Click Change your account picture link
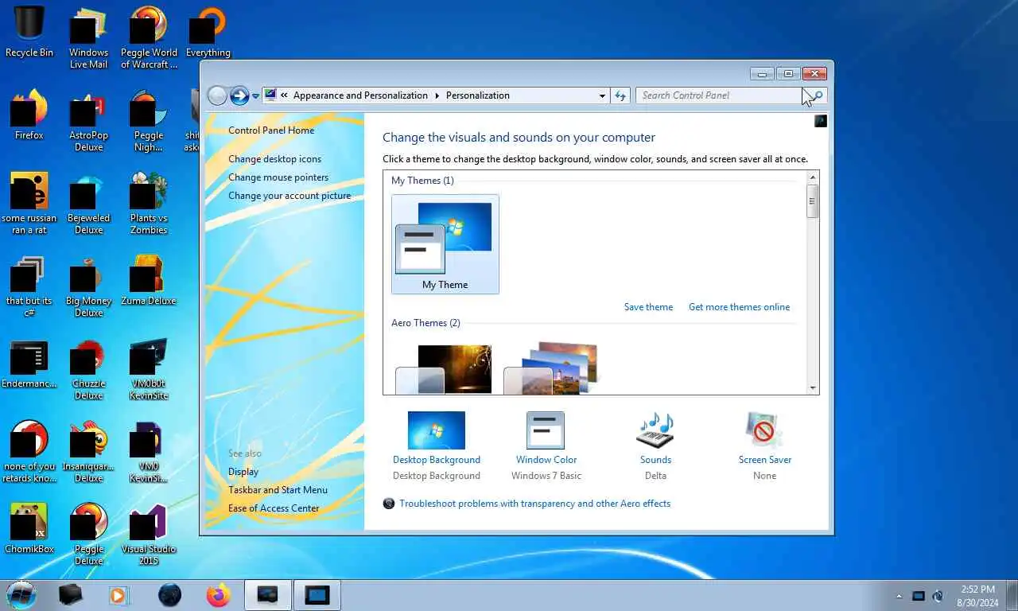This screenshot has height=611, width=1018. click(x=289, y=196)
